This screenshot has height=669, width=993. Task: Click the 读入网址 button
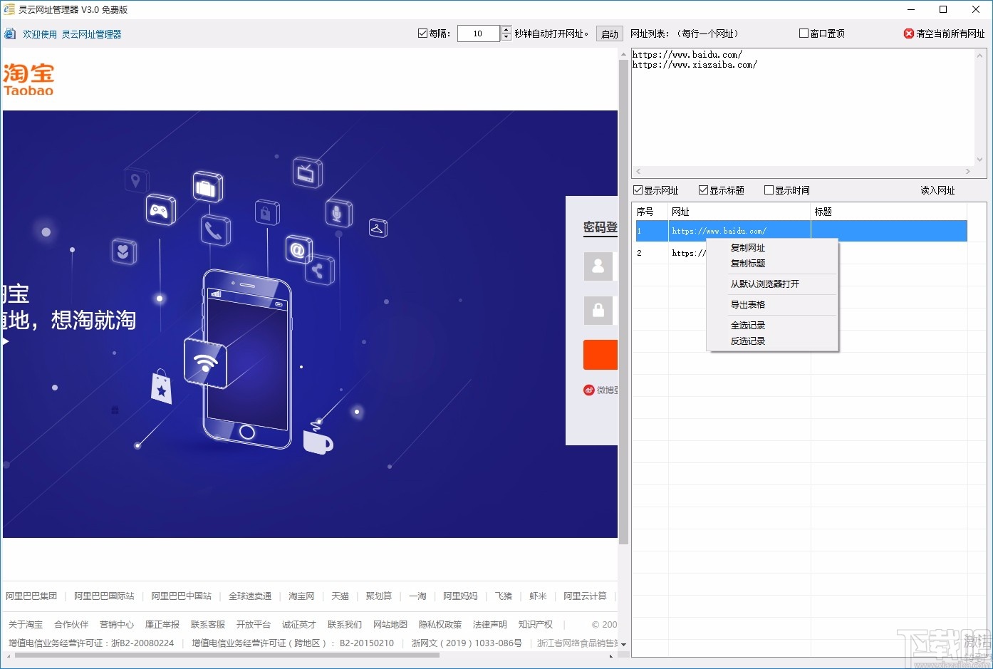[x=937, y=190]
